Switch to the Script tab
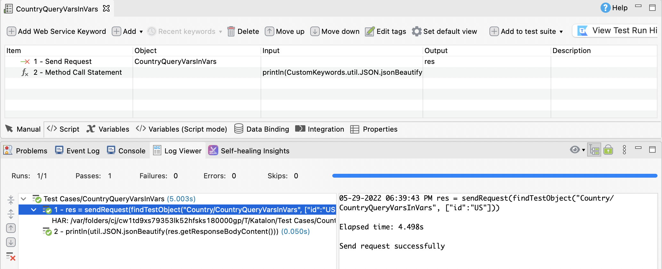The height and width of the screenshot is (269, 662). click(63, 129)
